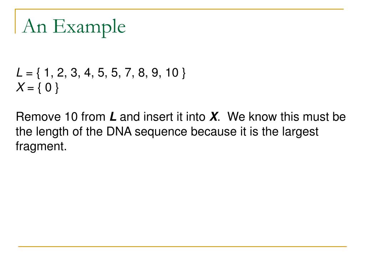Click the word 'DNA' in the text
This screenshot has height=274, width=365.
[119, 131]
